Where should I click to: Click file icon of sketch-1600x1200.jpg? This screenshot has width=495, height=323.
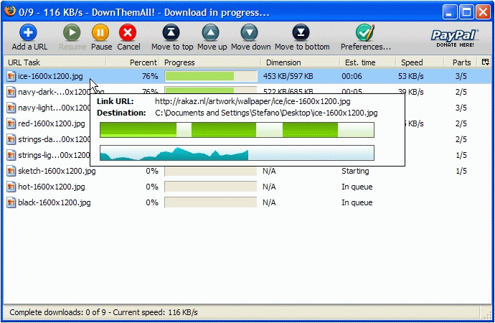click(x=11, y=171)
